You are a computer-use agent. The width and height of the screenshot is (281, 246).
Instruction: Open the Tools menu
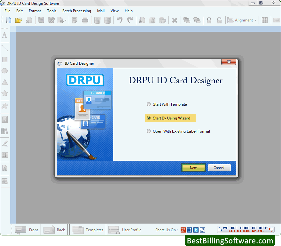(51, 11)
